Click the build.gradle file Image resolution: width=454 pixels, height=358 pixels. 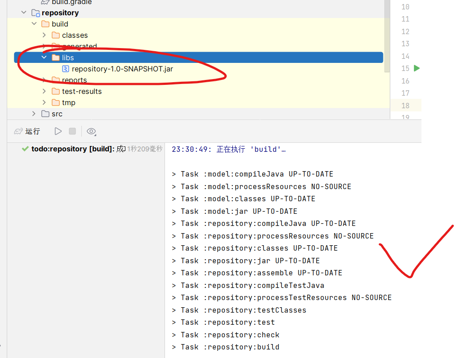[71, 2]
